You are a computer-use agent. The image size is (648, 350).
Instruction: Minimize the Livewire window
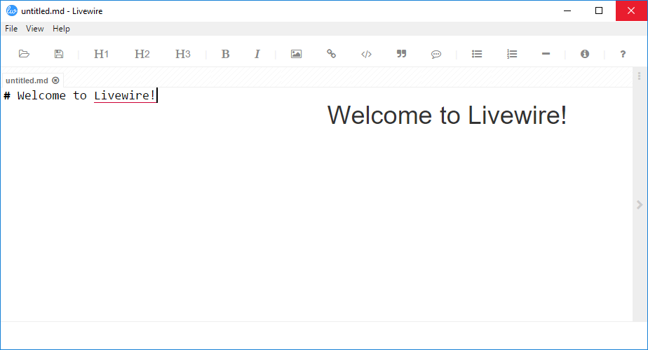pos(567,10)
